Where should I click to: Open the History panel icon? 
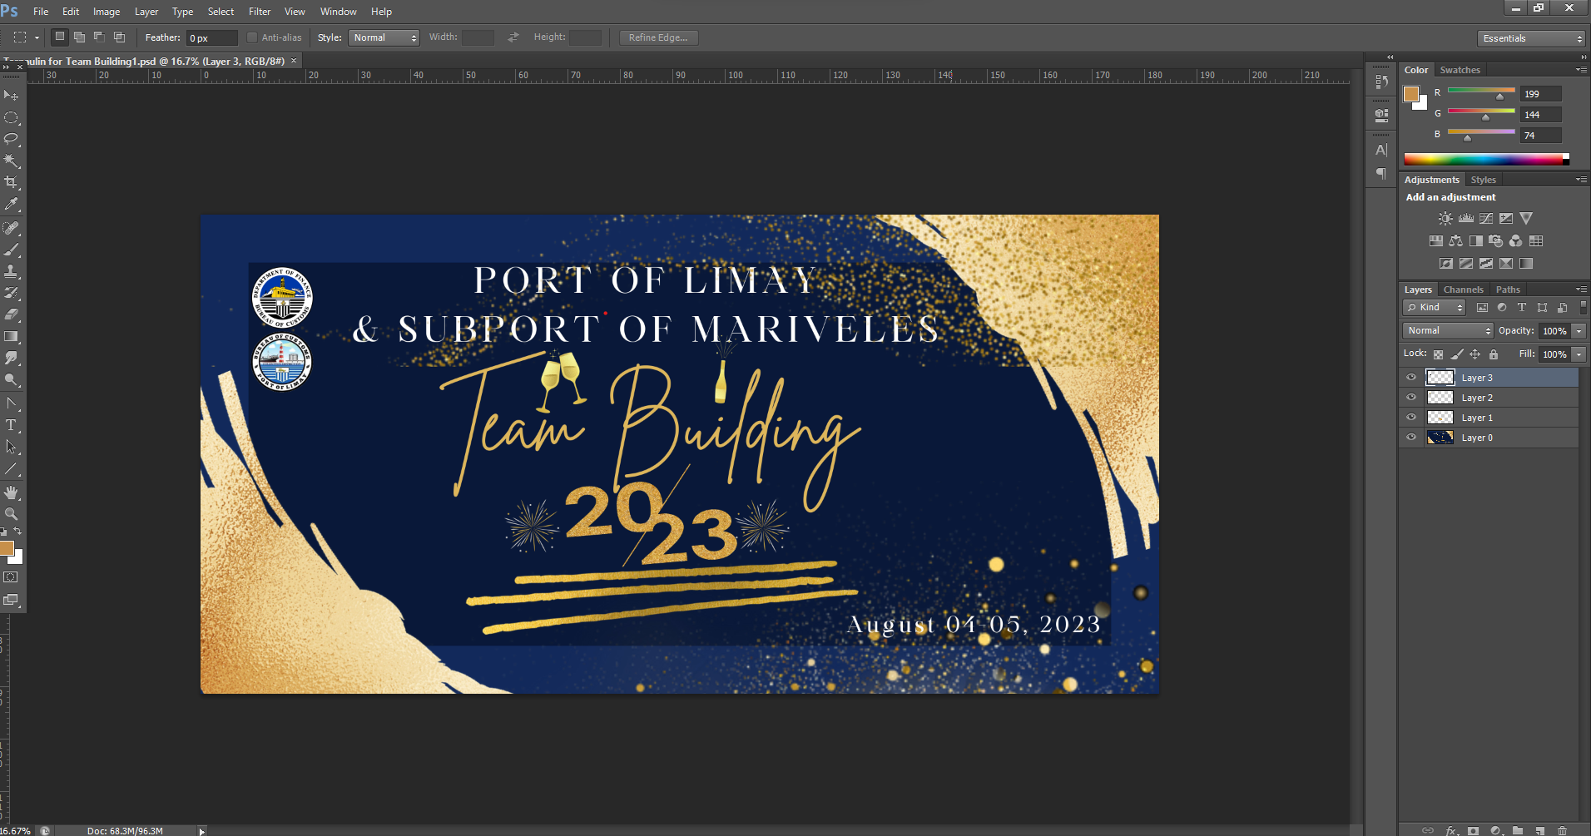pos(1381,82)
